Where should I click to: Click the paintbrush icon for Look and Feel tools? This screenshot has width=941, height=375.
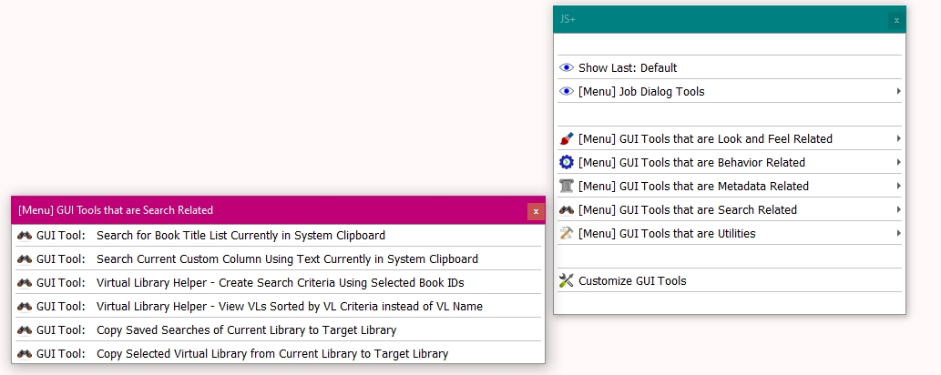567,139
